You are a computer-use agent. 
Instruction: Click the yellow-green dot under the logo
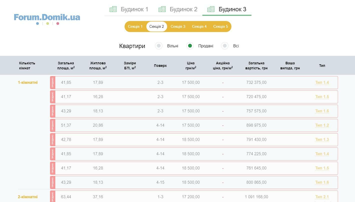(x=48, y=24)
